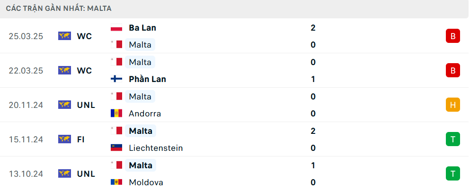Click the orange H draw badge
Image resolution: width=470 pixels, height=189 pixels.
[452, 105]
